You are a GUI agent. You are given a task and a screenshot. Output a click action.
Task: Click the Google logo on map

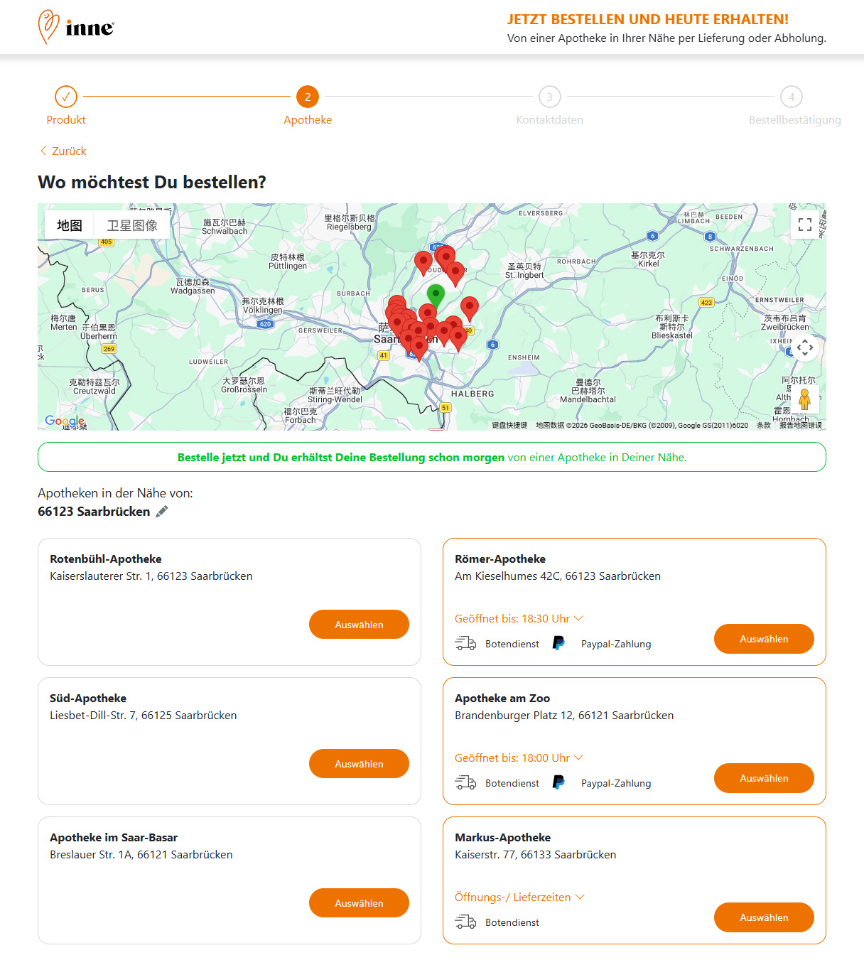(64, 421)
